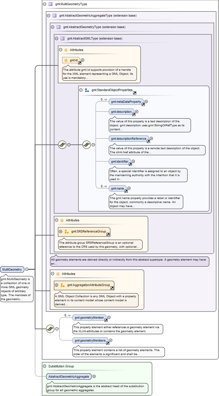Follow reference arrow on gml:name
The width and height of the screenshot is (219, 396).
126,191
